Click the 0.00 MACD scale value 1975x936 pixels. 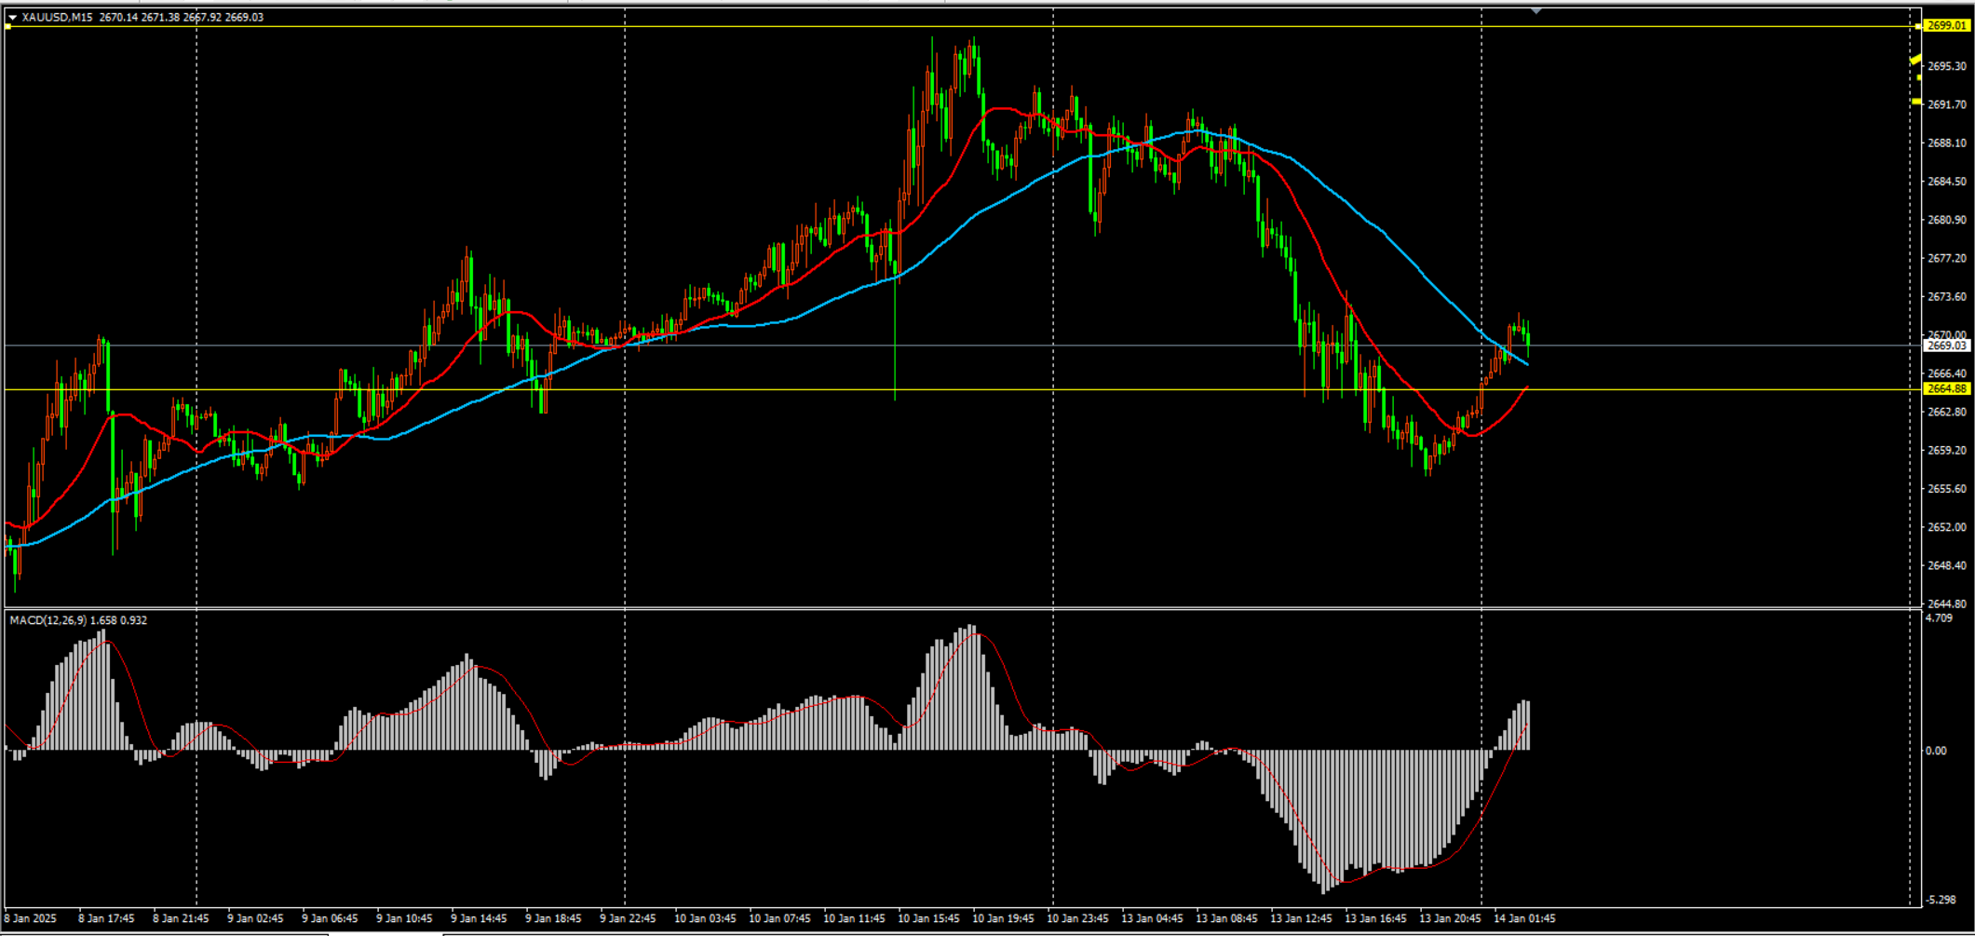(x=1936, y=751)
